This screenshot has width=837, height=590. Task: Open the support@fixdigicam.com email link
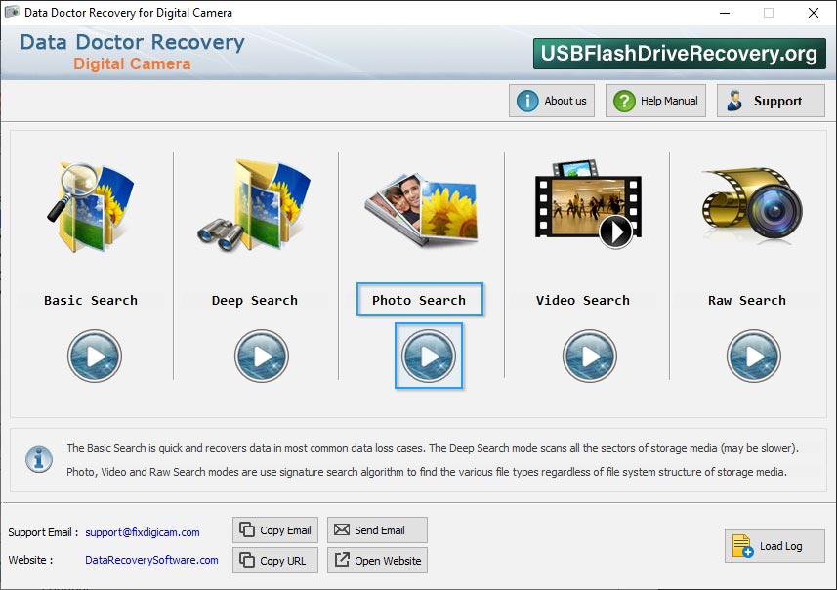pos(143,532)
